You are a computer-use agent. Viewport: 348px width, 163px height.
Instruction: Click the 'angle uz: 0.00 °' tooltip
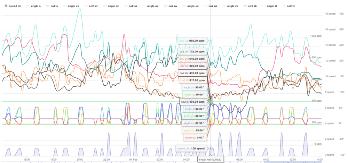(195, 138)
